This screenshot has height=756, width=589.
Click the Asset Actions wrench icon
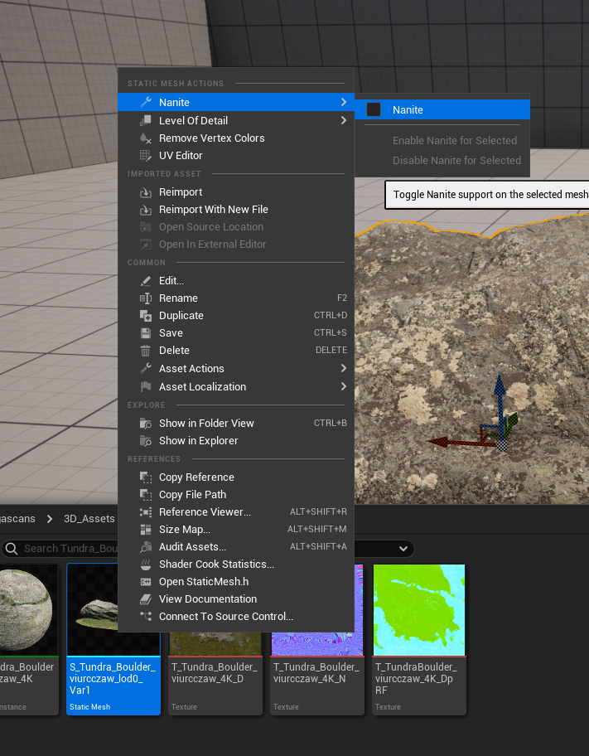[146, 368]
